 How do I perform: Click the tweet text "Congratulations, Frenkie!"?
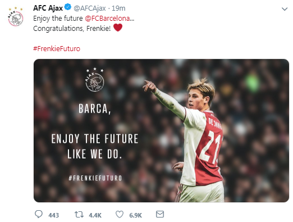coord(72,29)
